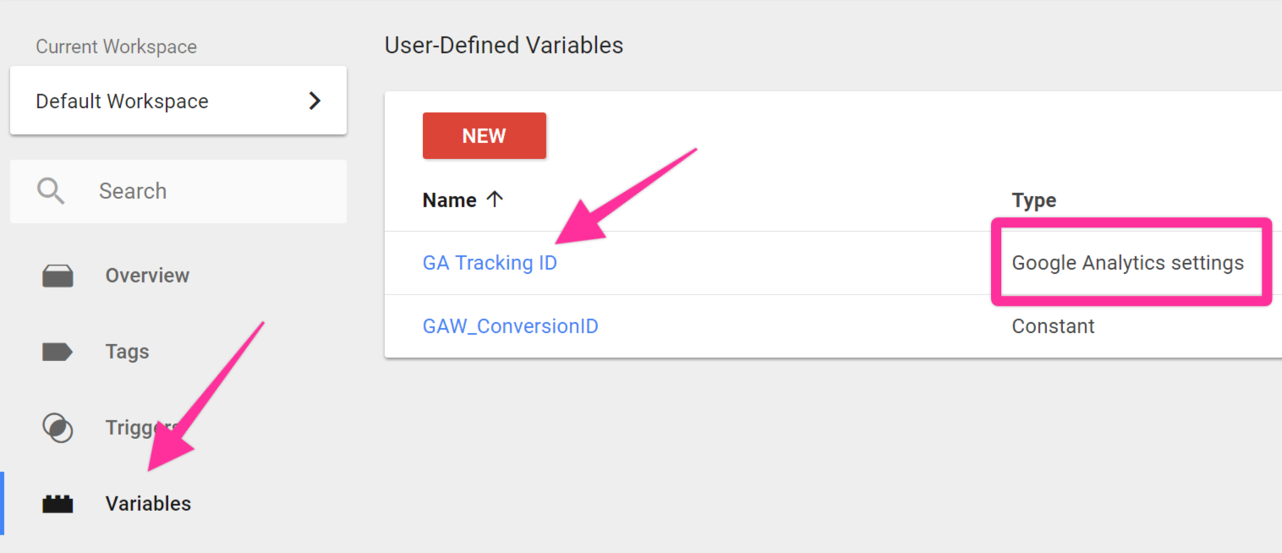The height and width of the screenshot is (553, 1282).
Task: Go to the Overview section
Action: [147, 276]
